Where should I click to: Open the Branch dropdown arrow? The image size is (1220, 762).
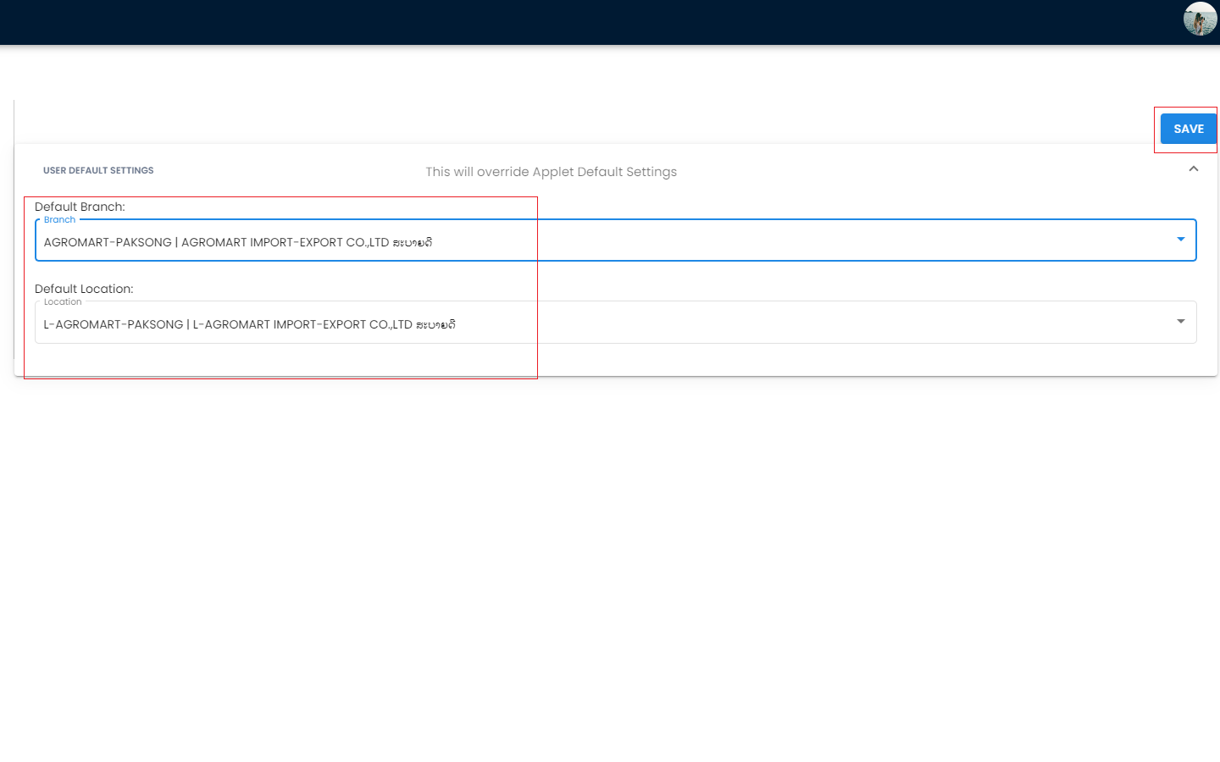(1180, 240)
